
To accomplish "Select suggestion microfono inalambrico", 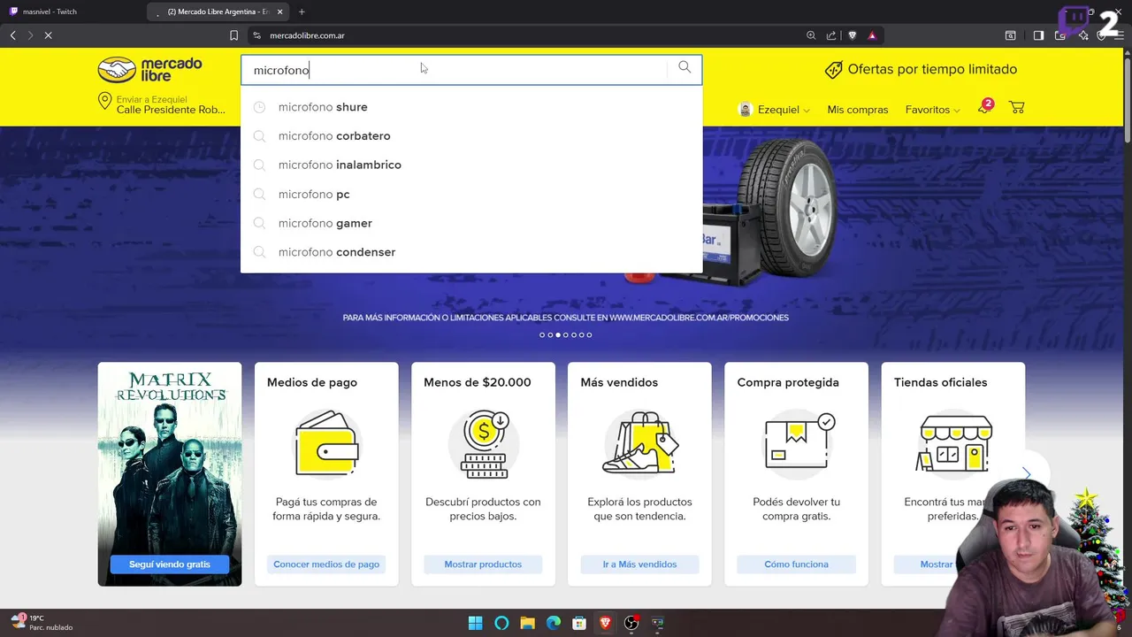I will pos(471,165).
